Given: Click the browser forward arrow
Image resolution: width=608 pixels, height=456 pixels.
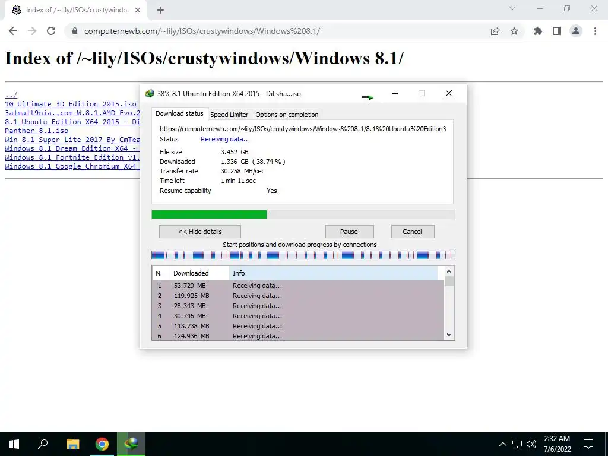Looking at the screenshot, I should 32,31.
